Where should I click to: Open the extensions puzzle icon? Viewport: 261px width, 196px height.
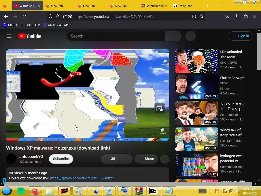coord(246,16)
